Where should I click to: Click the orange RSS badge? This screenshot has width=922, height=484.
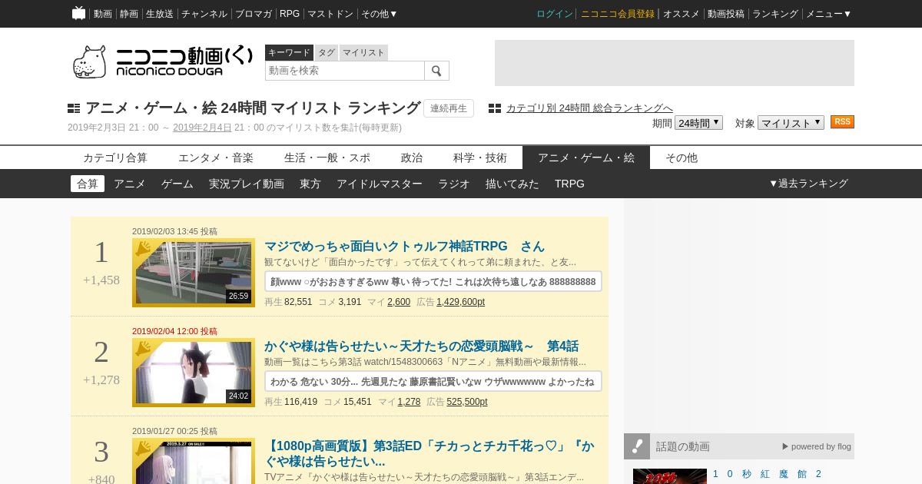tap(842, 122)
